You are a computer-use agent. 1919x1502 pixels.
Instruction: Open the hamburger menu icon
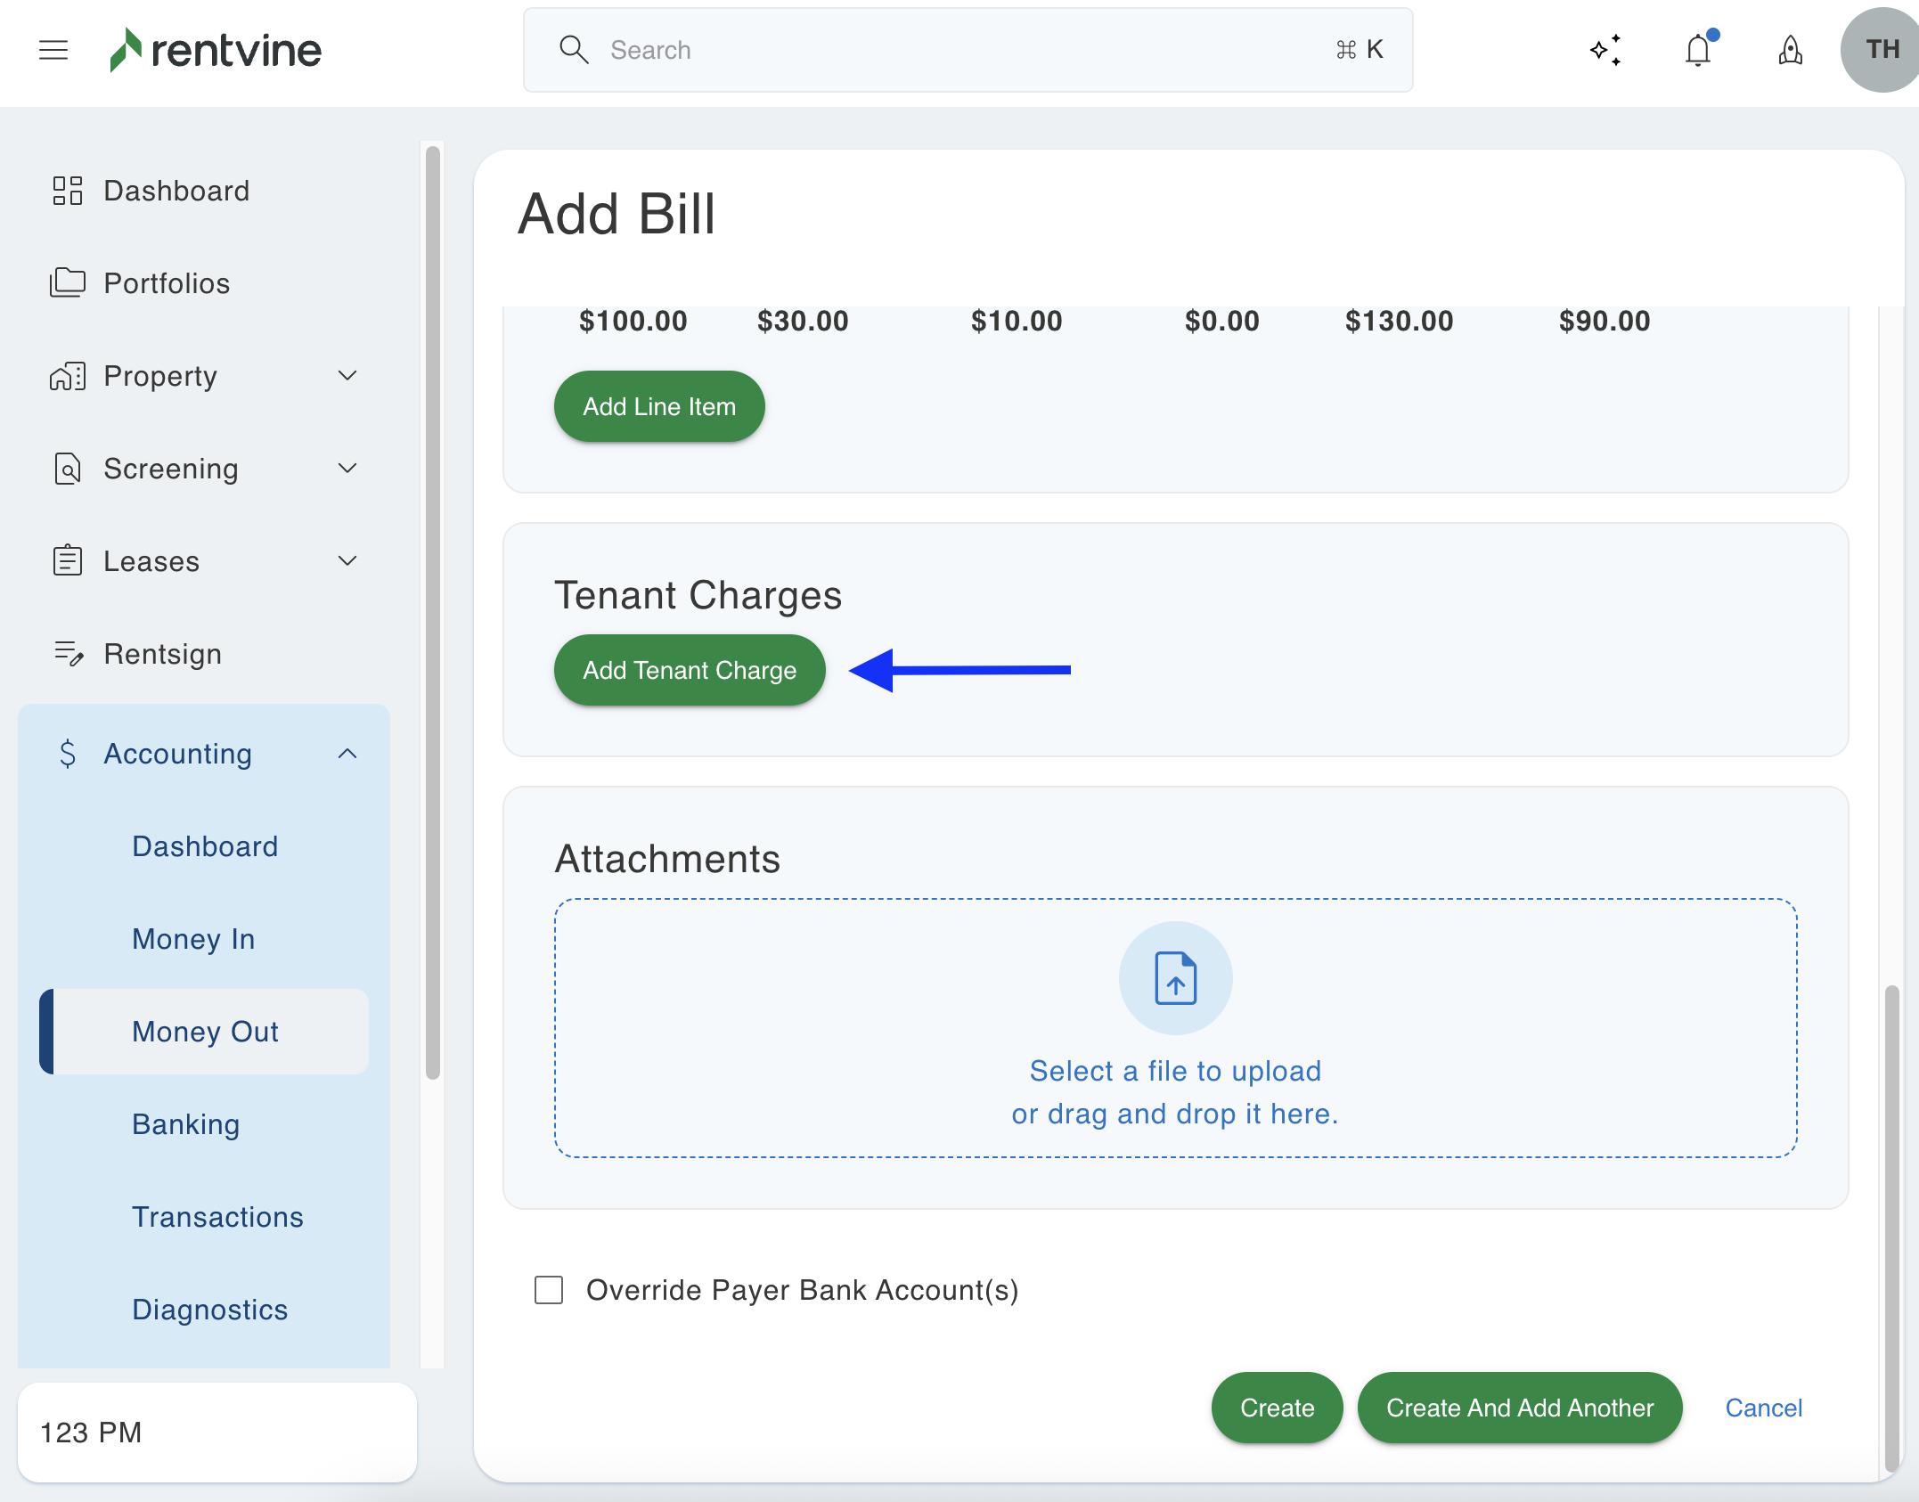pos(53,50)
